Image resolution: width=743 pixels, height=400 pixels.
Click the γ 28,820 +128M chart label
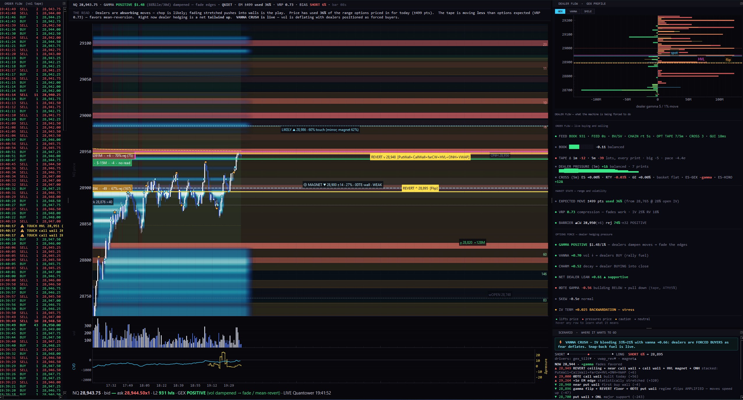(x=472, y=243)
